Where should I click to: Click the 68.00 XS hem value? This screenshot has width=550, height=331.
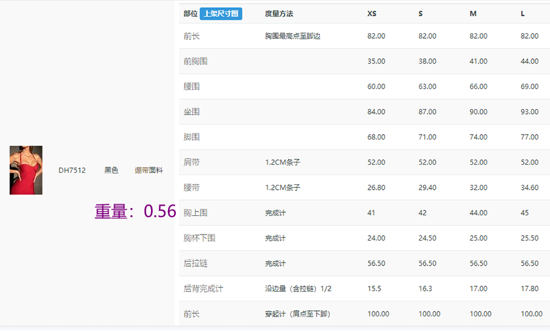point(377,137)
